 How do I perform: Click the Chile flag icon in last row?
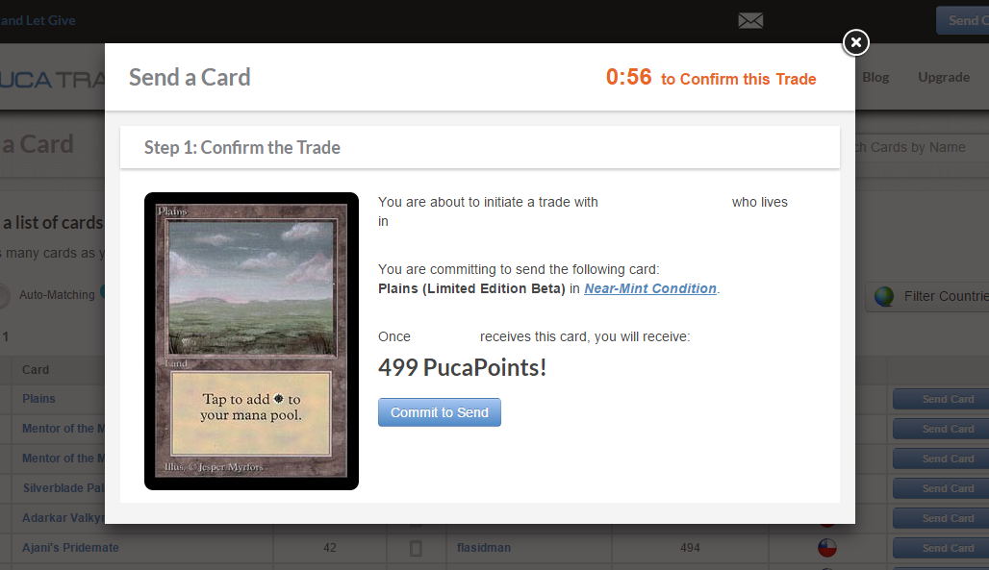coord(827,548)
